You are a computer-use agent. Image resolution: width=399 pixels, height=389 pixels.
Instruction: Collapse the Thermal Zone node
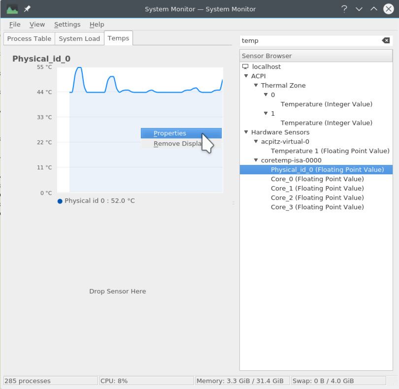256,85
